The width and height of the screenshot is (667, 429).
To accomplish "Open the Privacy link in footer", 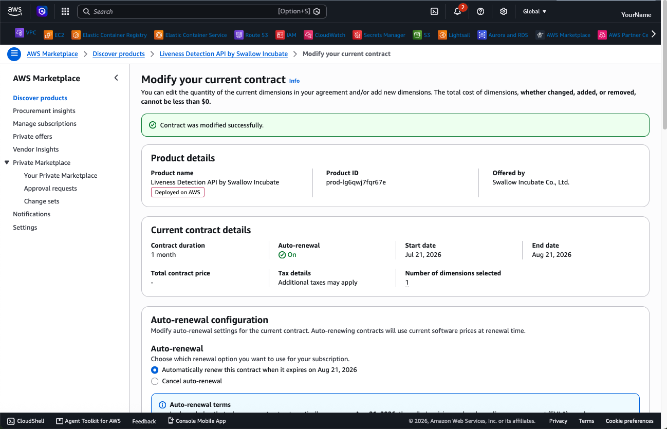I will click(x=558, y=421).
